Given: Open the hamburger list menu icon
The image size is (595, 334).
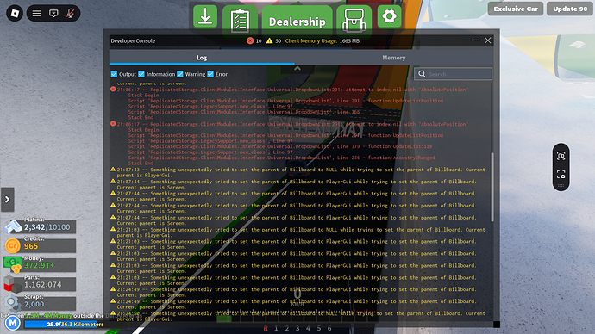Looking at the screenshot, I should coord(36,14).
